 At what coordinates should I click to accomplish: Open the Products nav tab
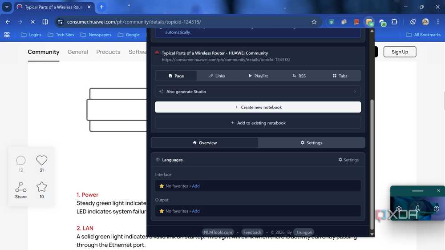(108, 52)
